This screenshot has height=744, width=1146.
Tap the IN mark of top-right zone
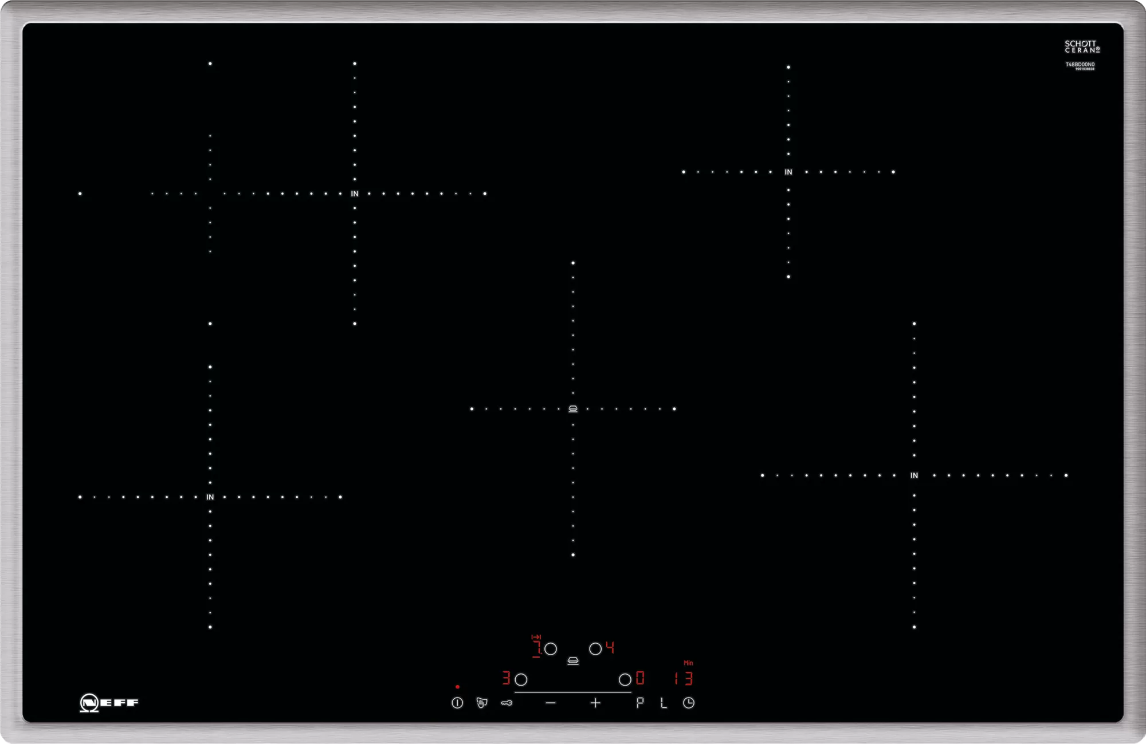[788, 172]
